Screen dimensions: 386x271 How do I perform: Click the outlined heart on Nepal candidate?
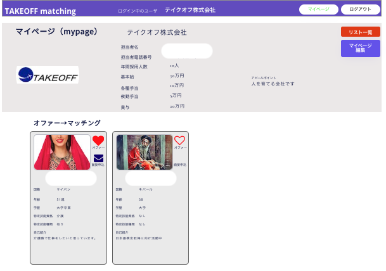point(180,141)
